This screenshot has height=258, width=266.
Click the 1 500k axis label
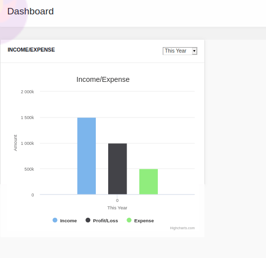click(x=27, y=118)
